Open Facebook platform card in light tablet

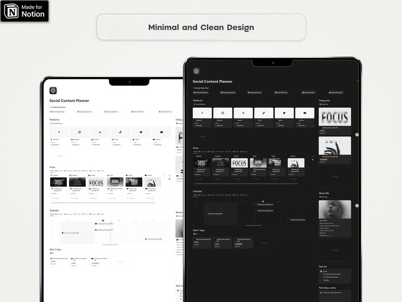(x=59, y=137)
